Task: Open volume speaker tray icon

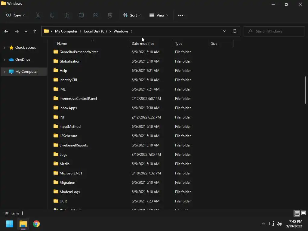Action: click(x=279, y=224)
